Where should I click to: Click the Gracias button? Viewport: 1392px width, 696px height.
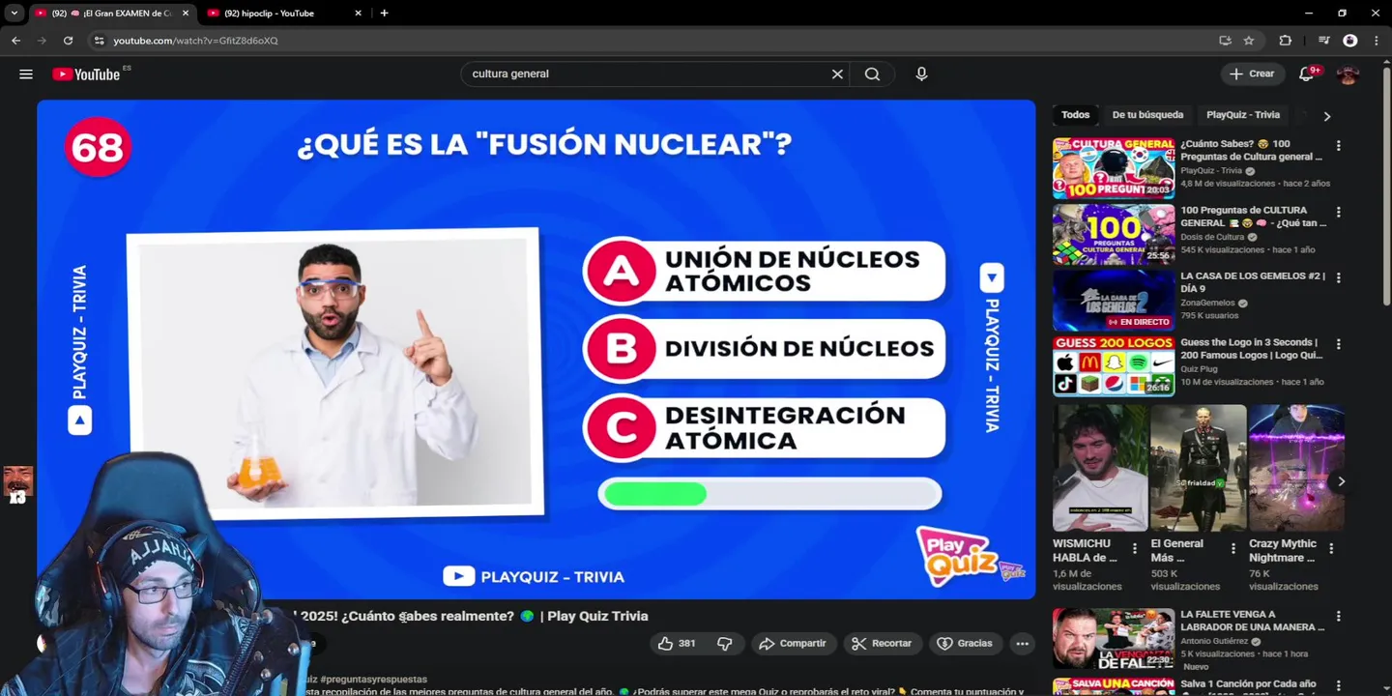965,644
